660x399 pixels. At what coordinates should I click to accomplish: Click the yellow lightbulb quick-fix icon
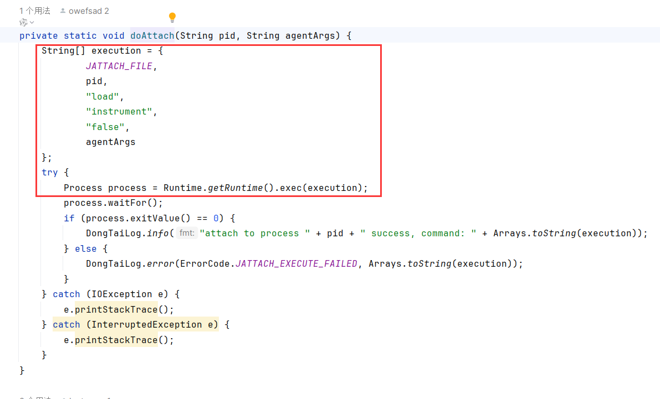point(172,18)
